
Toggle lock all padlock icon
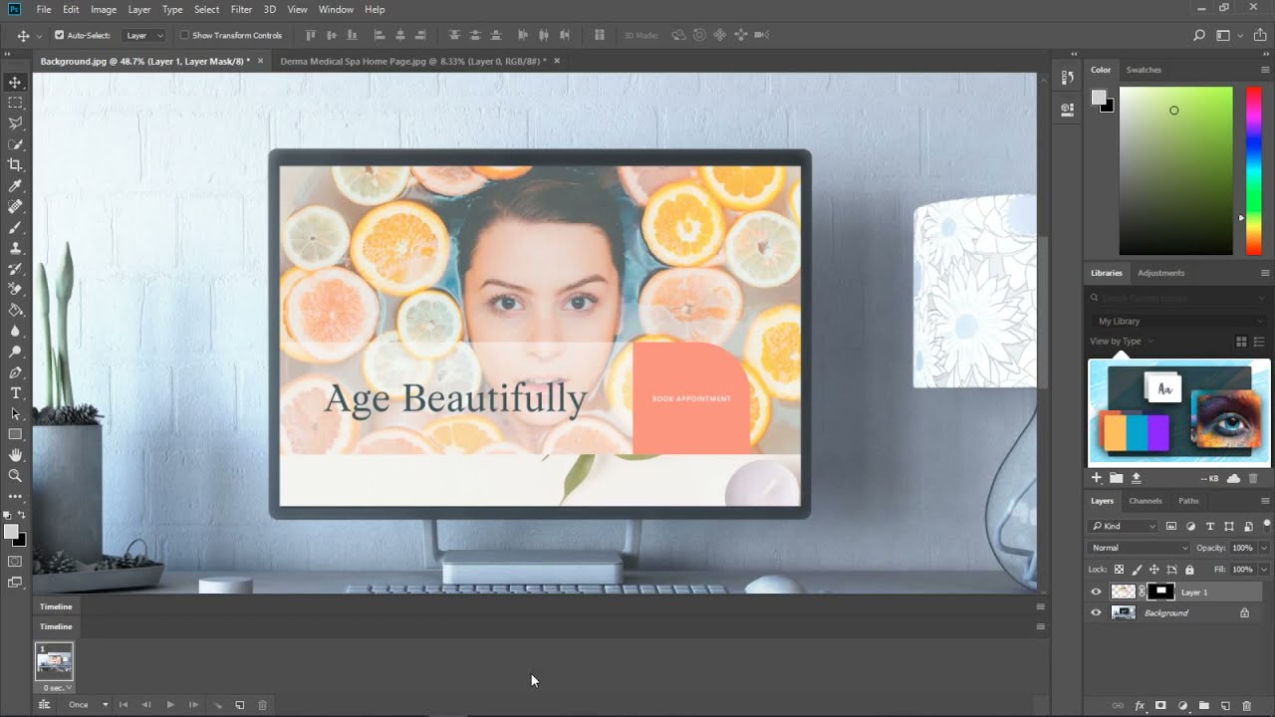1189,570
